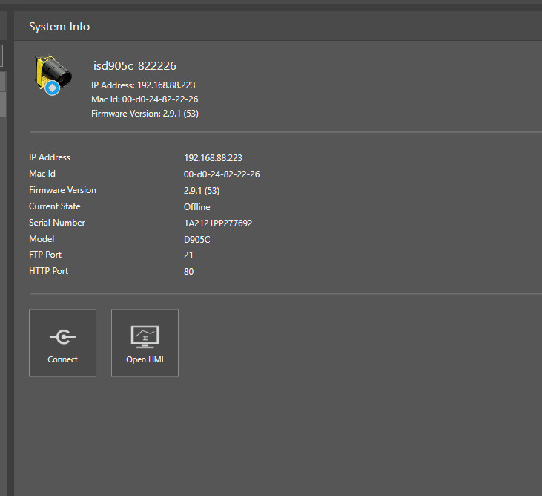Screen dimensions: 542x496
Task: Click the IP Address value in table
Action: pyautogui.click(x=213, y=158)
